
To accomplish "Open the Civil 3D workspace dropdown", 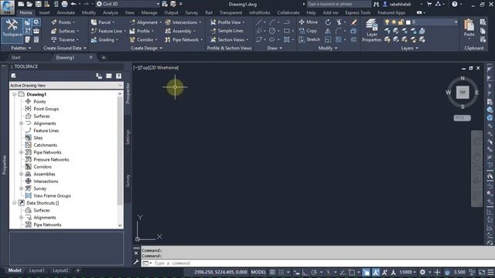I will point(128,4).
